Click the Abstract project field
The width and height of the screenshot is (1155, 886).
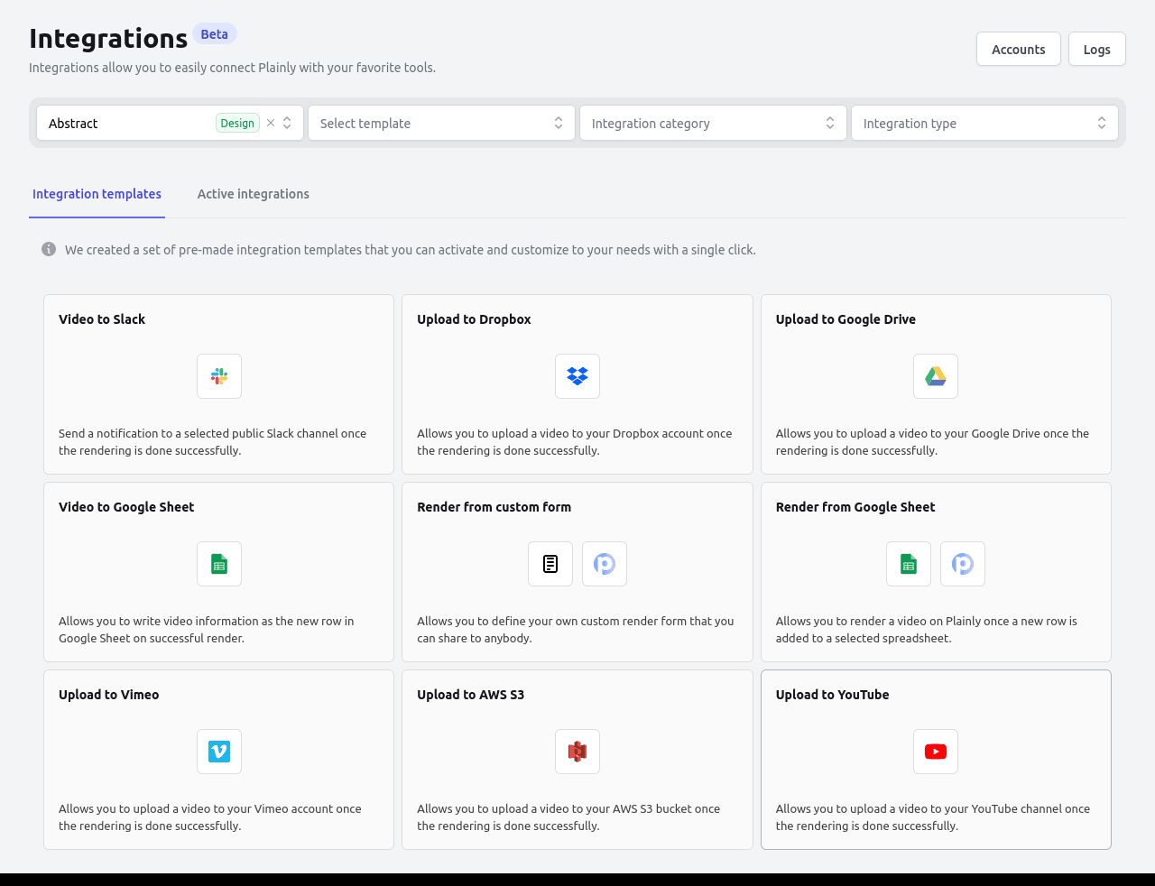click(126, 123)
